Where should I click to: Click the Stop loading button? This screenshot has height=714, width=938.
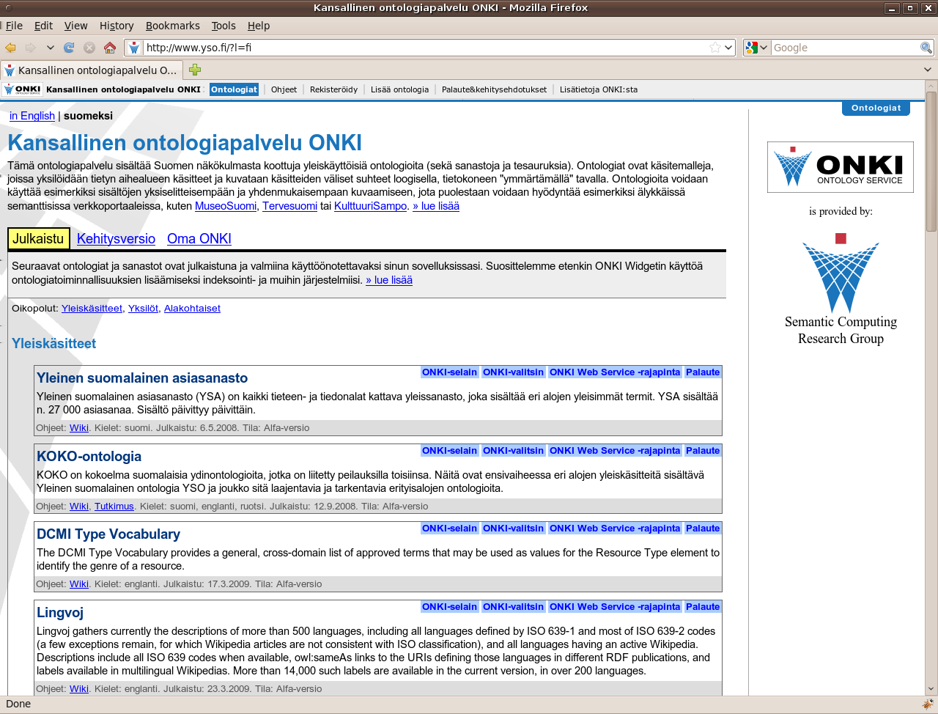tap(89, 48)
